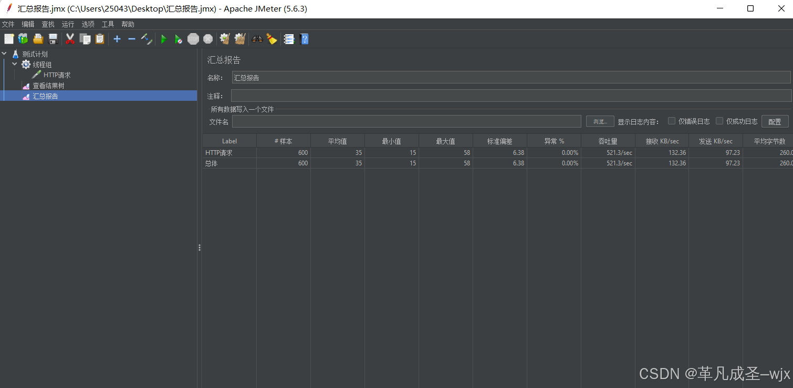The image size is (793, 388).
Task: Click Start no pauses icon
Action: 179,39
